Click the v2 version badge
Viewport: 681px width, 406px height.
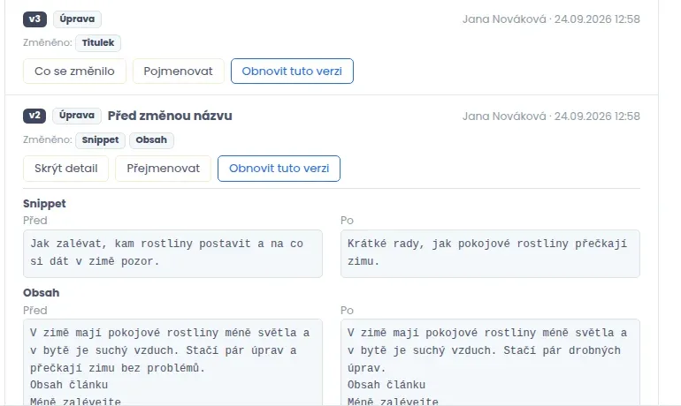[34, 116]
